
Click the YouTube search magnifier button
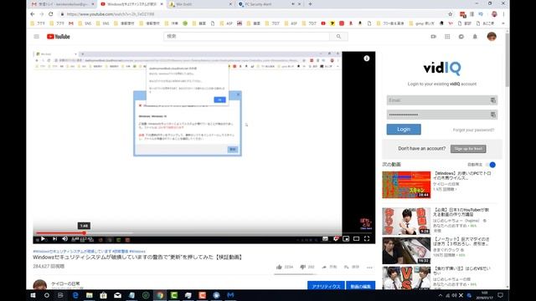(338, 37)
